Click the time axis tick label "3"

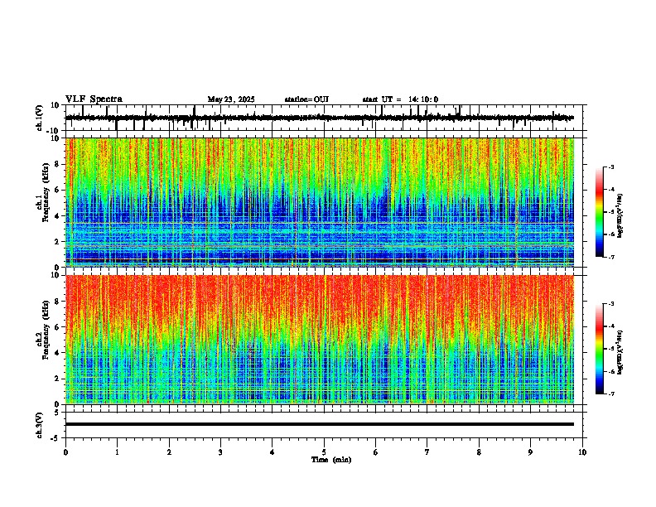point(220,452)
